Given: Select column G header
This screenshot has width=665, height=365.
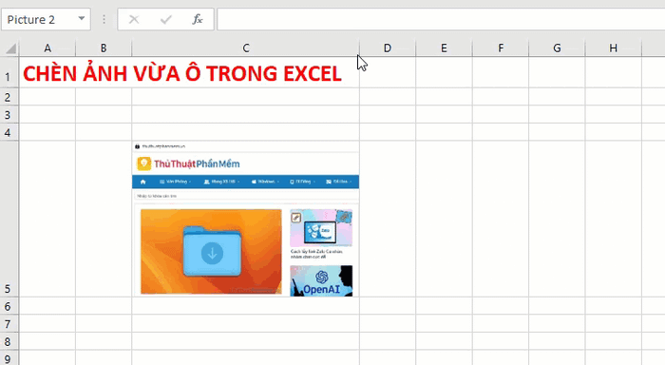Looking at the screenshot, I should [x=557, y=48].
